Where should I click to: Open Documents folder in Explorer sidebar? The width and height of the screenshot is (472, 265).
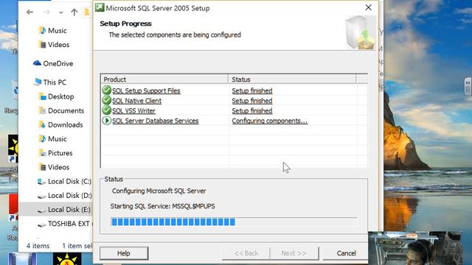(x=66, y=111)
